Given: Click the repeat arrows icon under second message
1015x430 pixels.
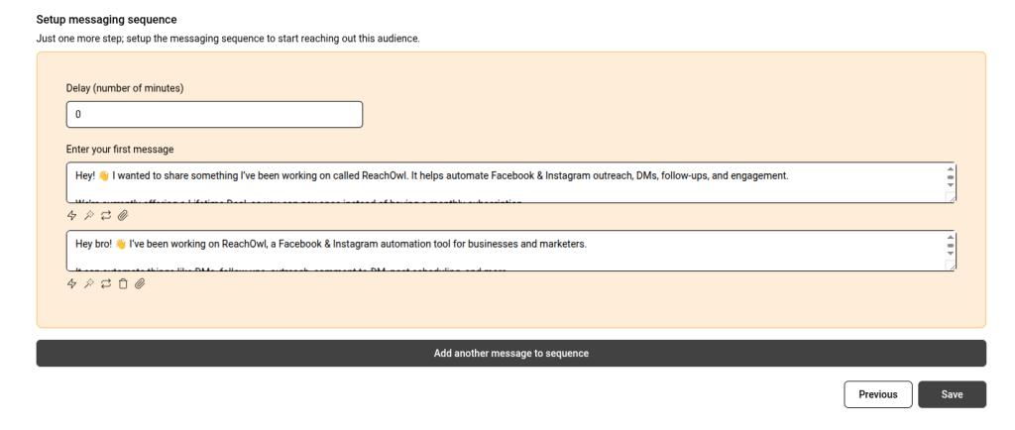Looking at the screenshot, I should pos(106,283).
